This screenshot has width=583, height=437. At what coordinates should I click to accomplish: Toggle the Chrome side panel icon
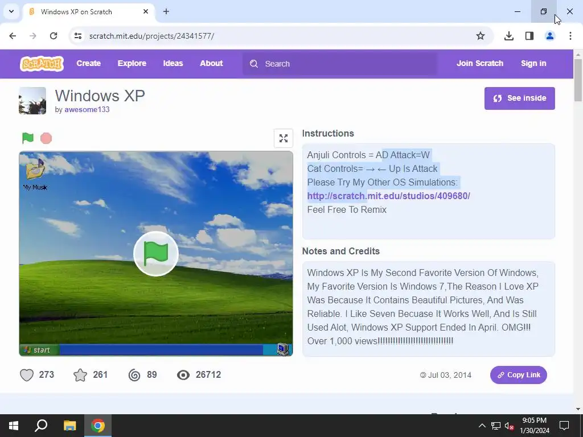529,36
